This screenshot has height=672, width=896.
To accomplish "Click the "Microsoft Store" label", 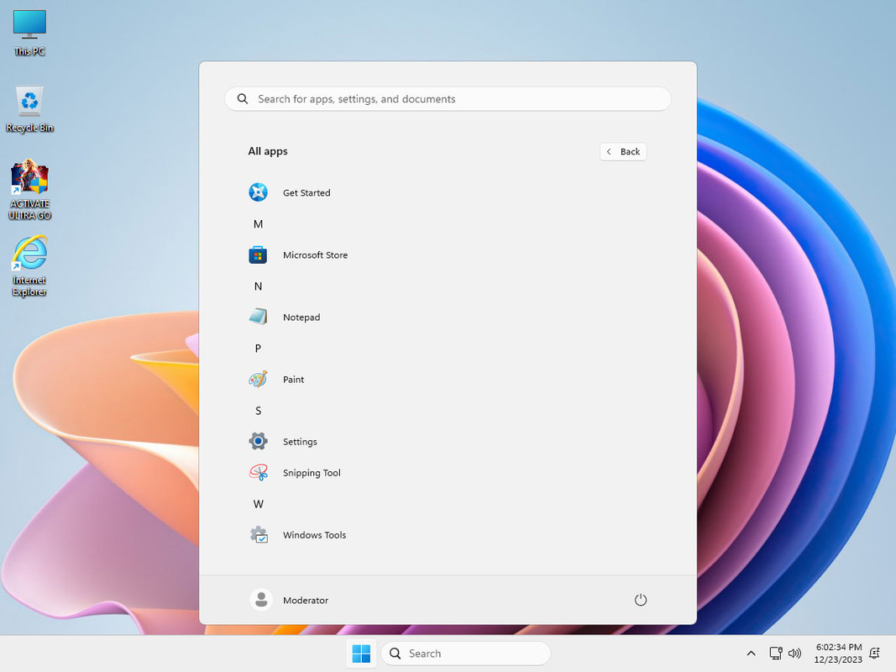I will pos(316,255).
